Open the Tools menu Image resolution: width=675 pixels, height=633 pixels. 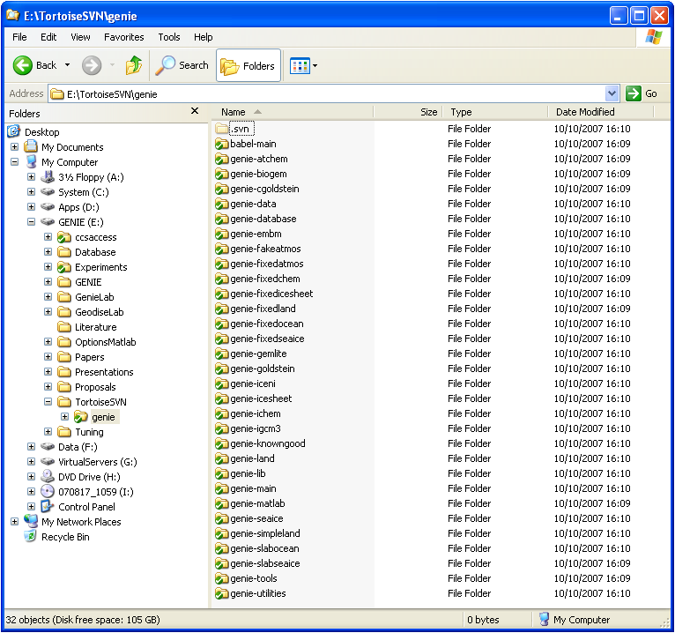pos(169,37)
